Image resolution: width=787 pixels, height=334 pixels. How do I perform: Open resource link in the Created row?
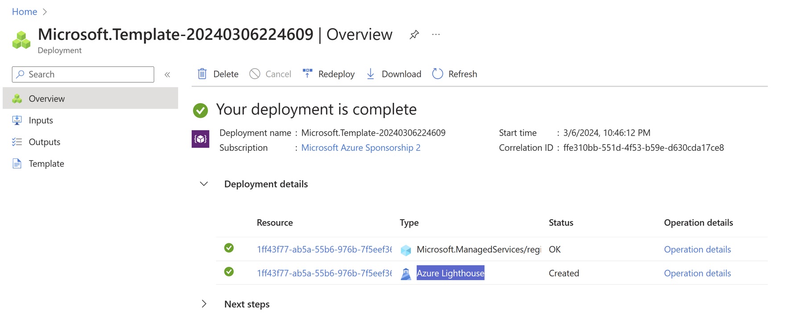pos(324,273)
